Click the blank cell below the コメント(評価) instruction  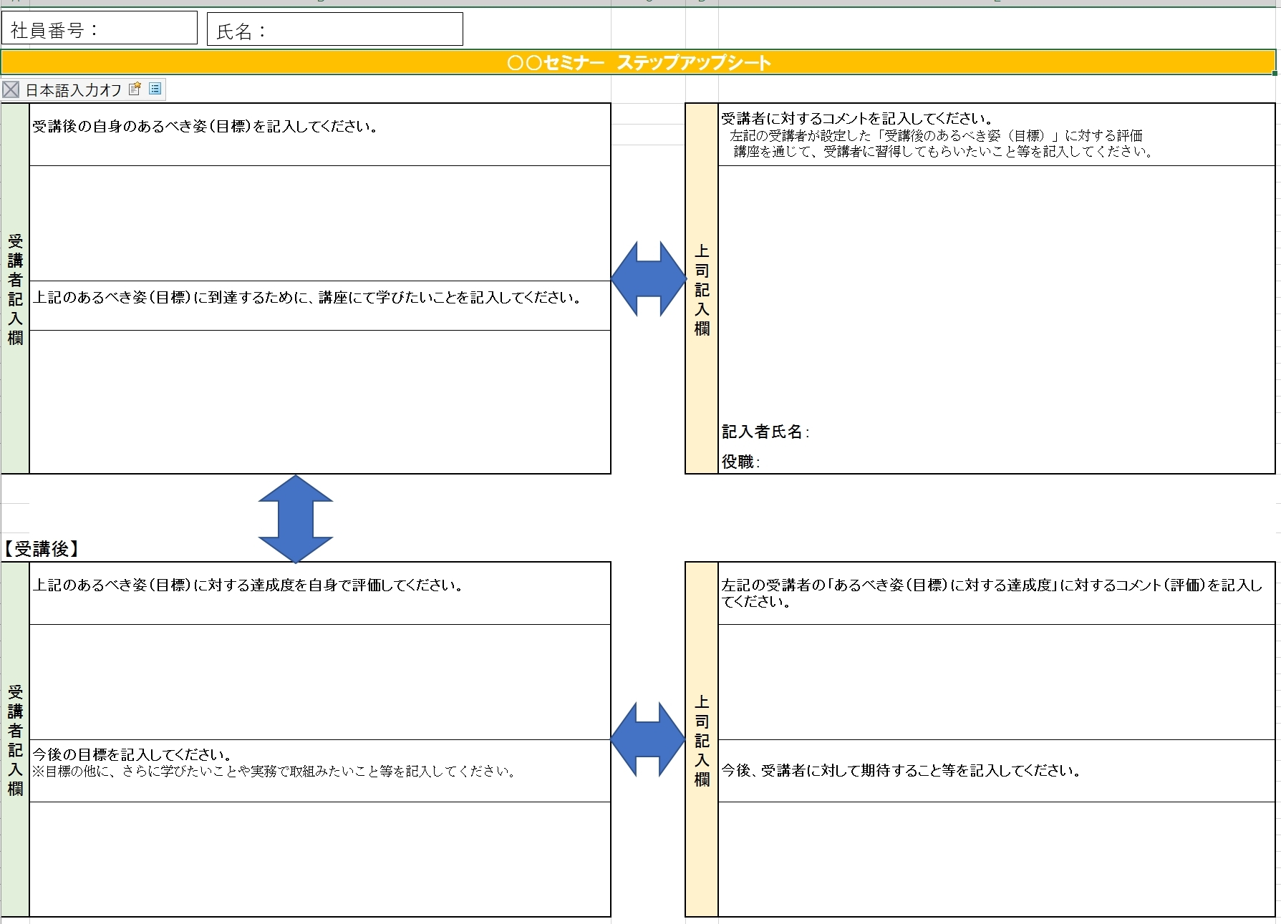click(997, 682)
